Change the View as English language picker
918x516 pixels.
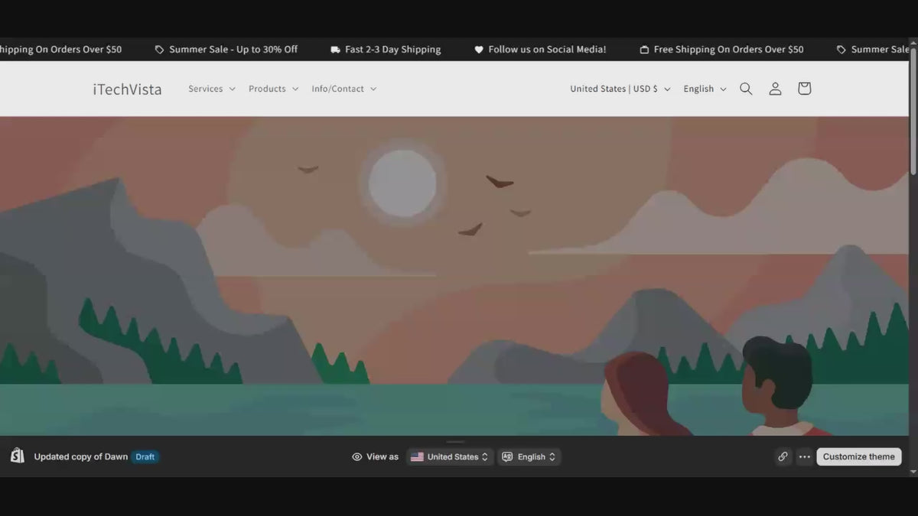click(529, 456)
